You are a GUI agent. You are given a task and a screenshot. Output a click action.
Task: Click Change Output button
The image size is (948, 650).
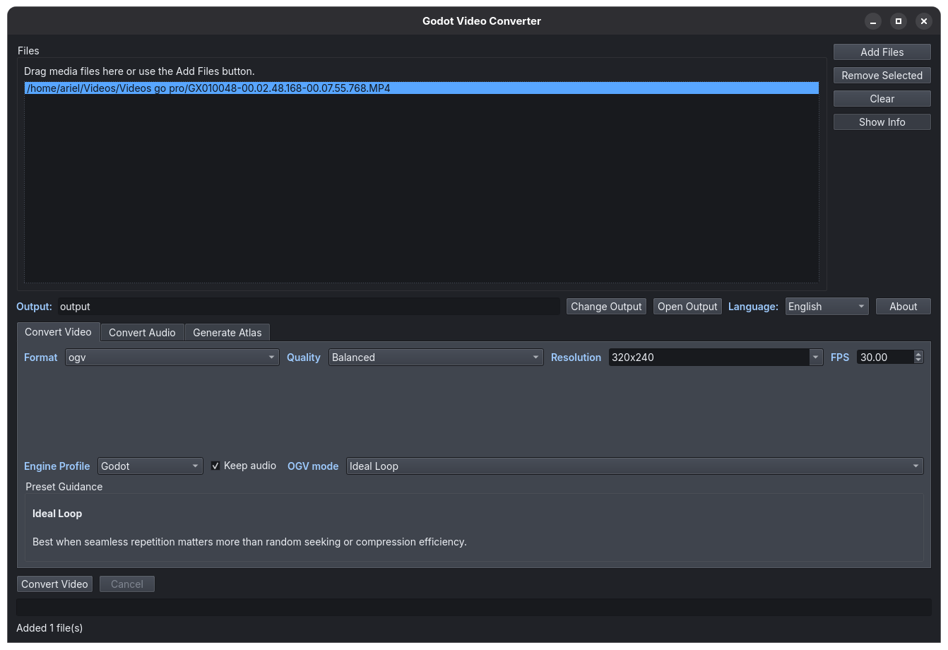point(606,307)
